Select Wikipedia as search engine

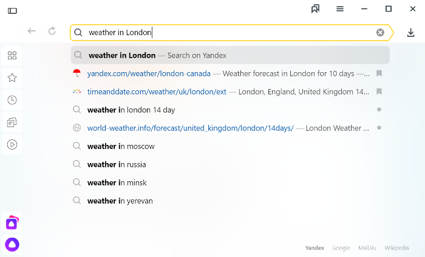(396, 248)
